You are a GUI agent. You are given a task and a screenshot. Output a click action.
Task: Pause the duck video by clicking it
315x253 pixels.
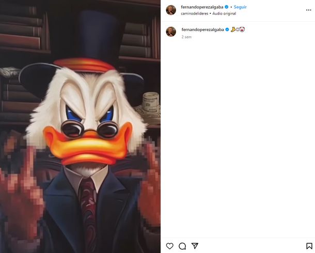click(x=80, y=126)
